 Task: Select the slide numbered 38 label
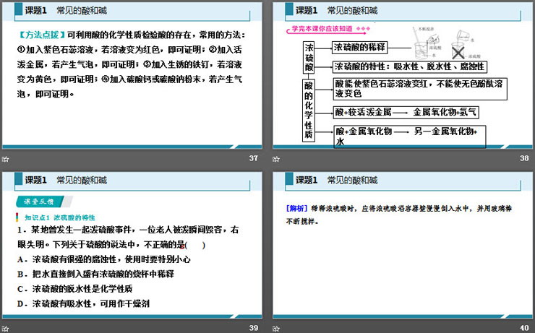pos(524,159)
